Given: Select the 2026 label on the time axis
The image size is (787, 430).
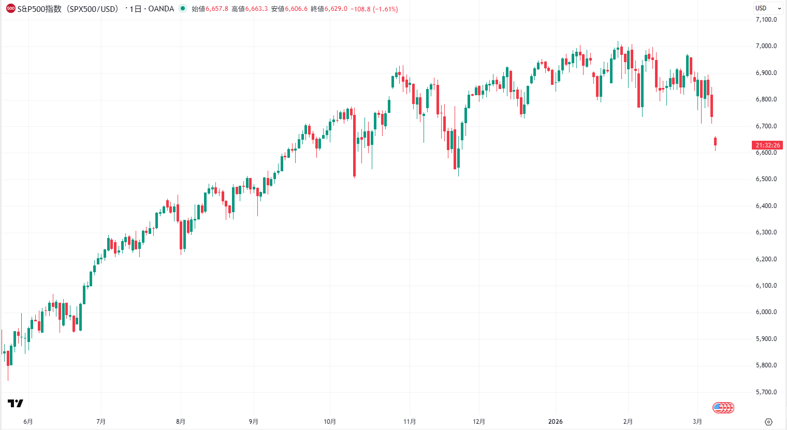Looking at the screenshot, I should pos(556,421).
